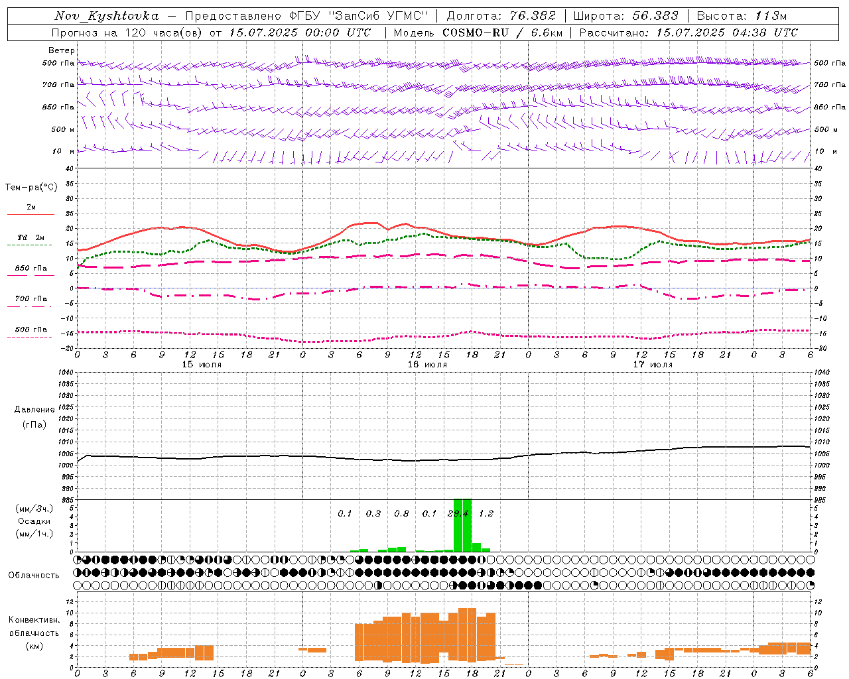The width and height of the screenshot is (849, 679).
Task: Click the 700 гПа dash-dot legend entry
Action: [x=31, y=299]
